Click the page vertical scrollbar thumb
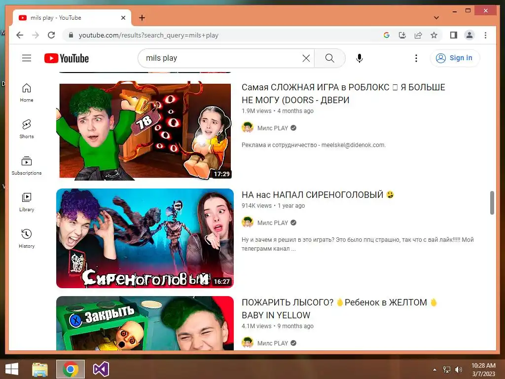505x379 pixels. tap(492, 203)
